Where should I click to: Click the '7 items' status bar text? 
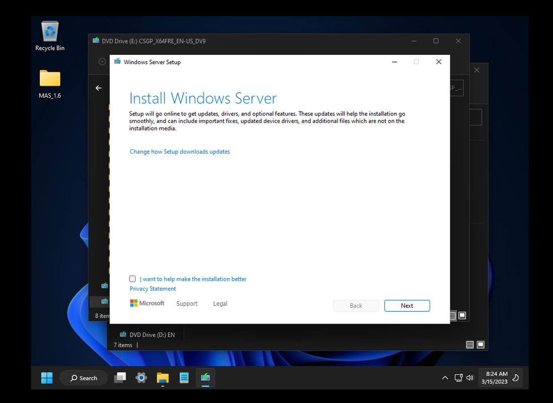123,345
